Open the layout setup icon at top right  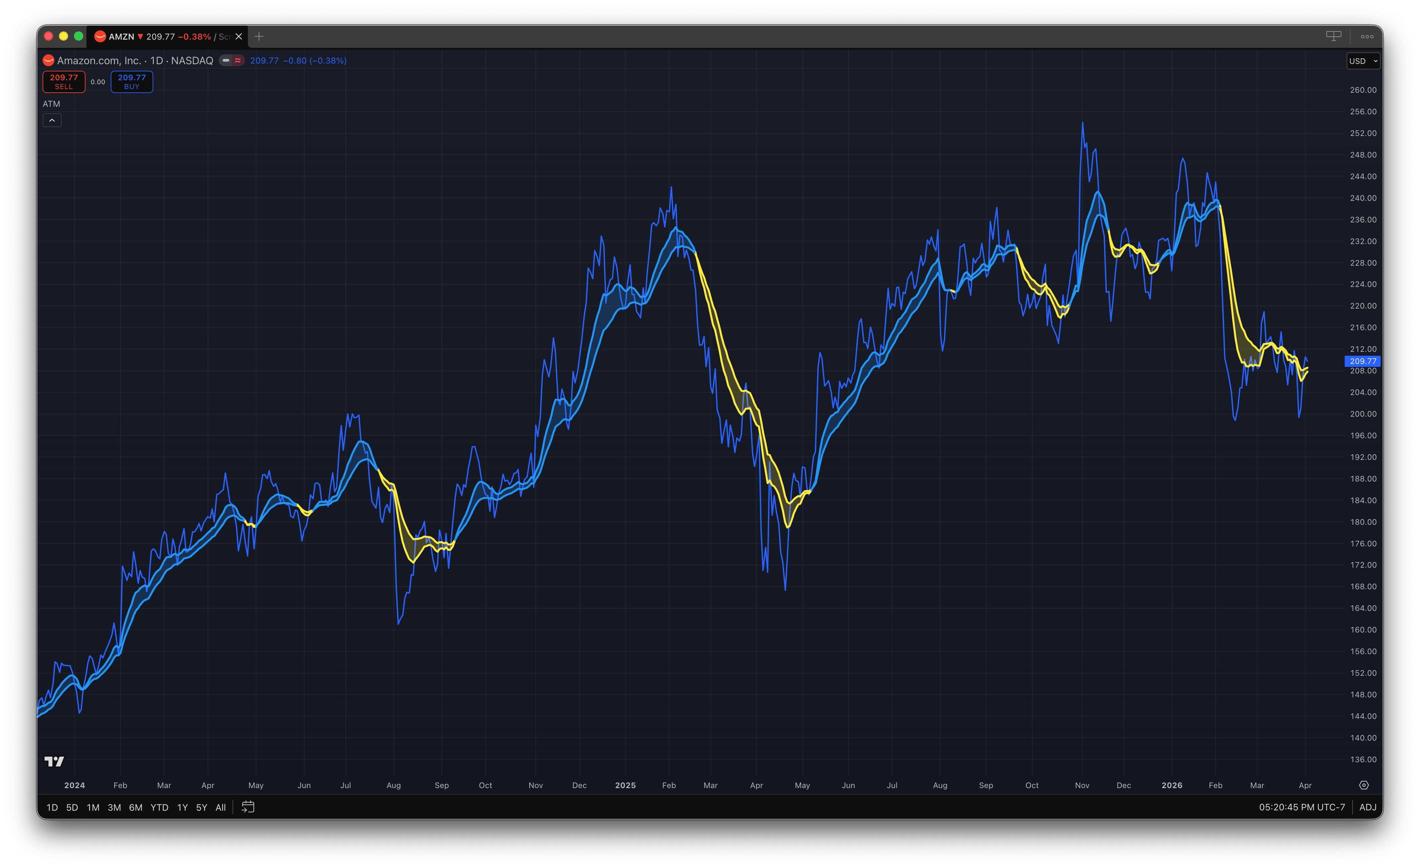click(x=1334, y=36)
